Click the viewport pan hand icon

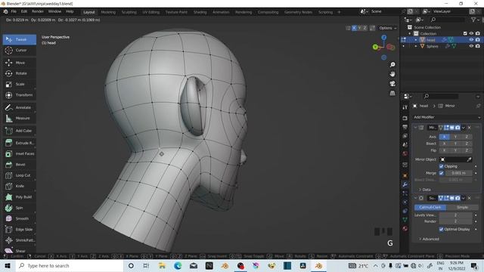(392, 74)
